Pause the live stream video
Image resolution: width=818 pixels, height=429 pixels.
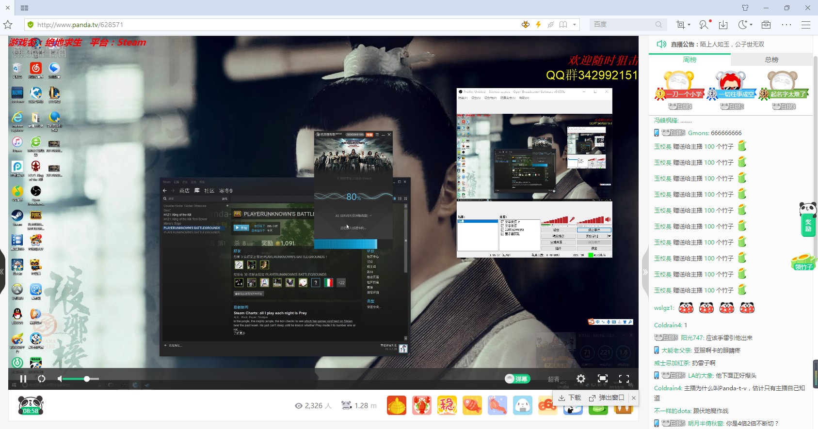click(23, 379)
